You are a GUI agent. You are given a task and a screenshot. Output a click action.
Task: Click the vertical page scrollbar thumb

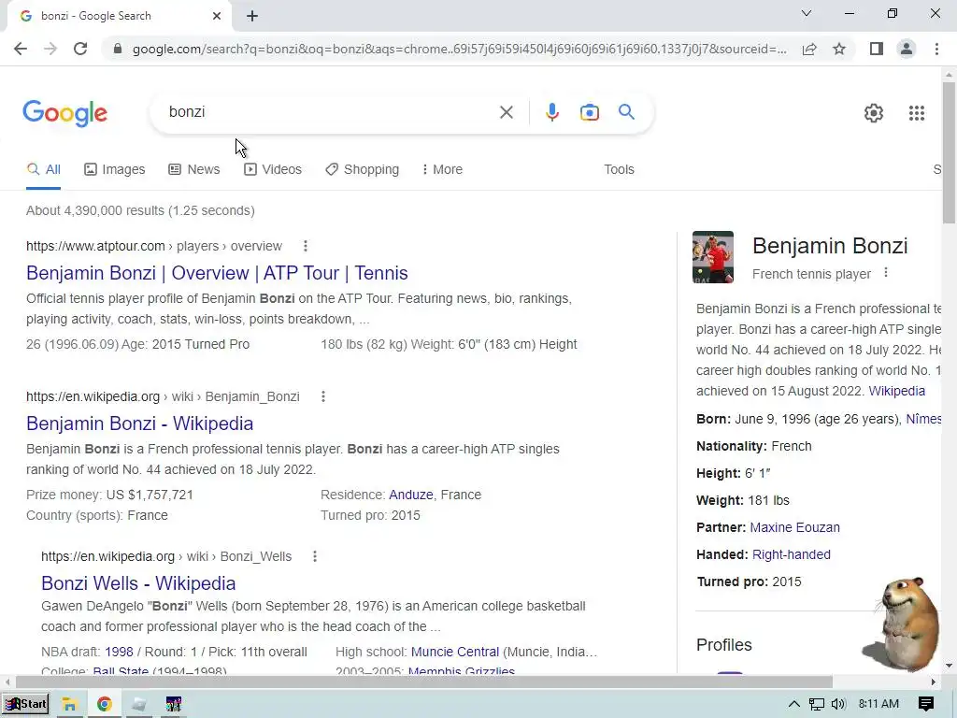pyautogui.click(x=949, y=152)
